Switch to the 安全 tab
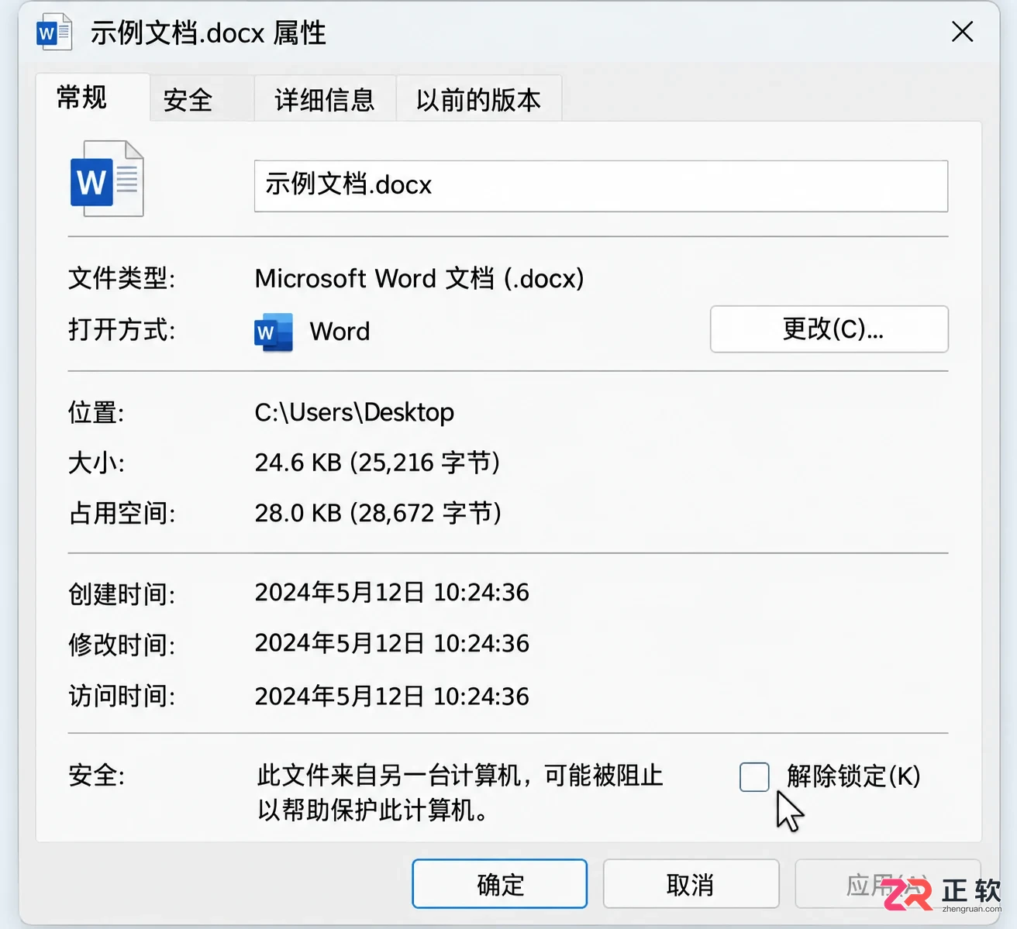1017x929 pixels. [202, 99]
